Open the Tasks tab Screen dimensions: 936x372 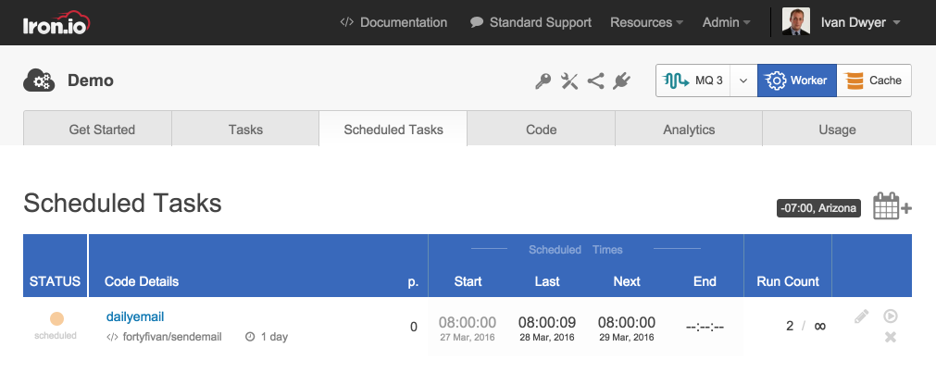pyautogui.click(x=245, y=130)
